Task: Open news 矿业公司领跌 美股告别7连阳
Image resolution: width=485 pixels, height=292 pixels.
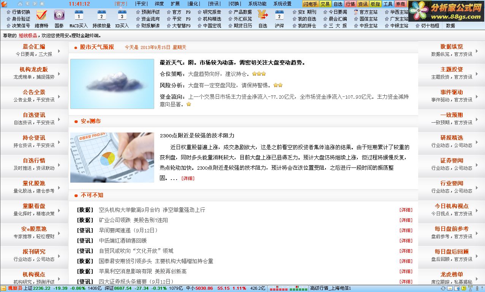Action: tap(133, 220)
